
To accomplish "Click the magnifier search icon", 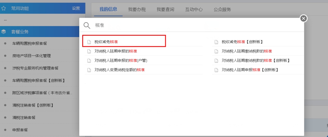I will pos(87,25).
